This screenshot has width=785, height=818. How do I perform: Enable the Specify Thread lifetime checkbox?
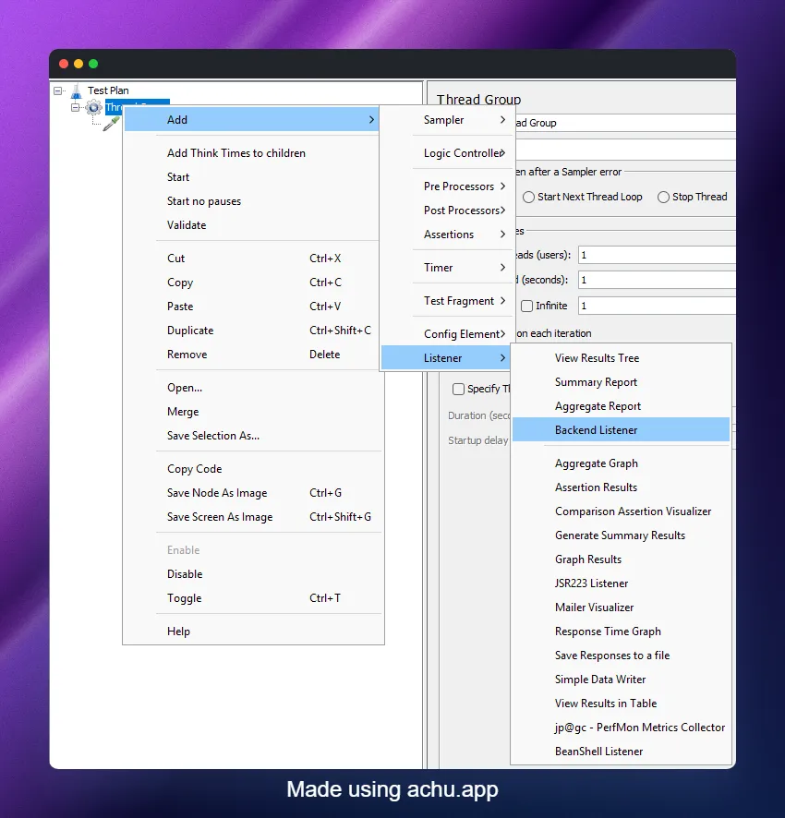(458, 390)
